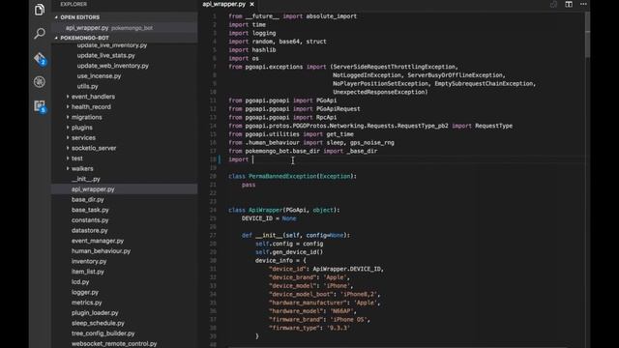Open constants.py file
Viewport: 619px width, 348px height.
pyautogui.click(x=90, y=220)
